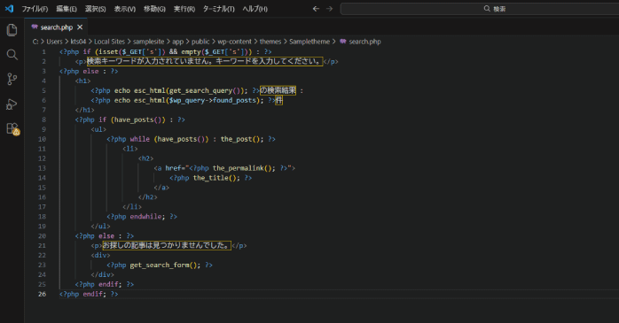The height and width of the screenshot is (323, 619).
Task: Click kts04 in the breadcrumb path
Action: pos(78,42)
